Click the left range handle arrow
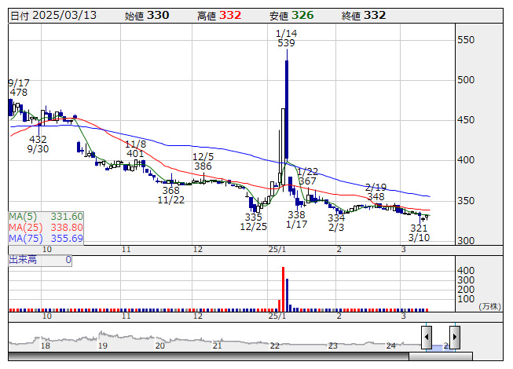The height and width of the screenshot is (369, 513). (427, 337)
